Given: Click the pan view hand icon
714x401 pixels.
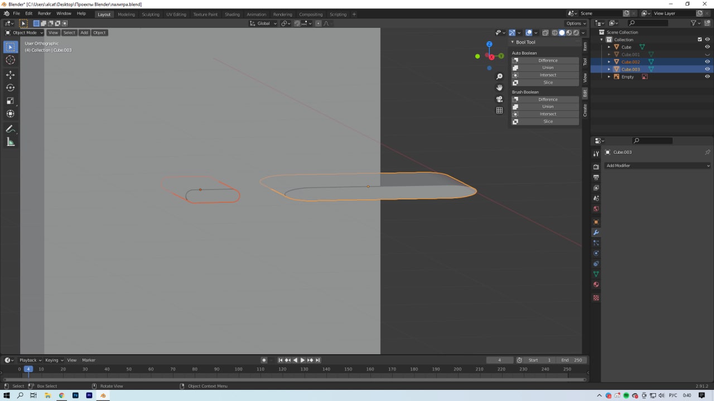Looking at the screenshot, I should pos(499,87).
